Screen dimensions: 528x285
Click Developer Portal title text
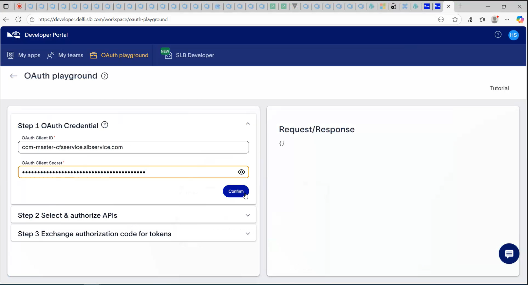(46, 35)
